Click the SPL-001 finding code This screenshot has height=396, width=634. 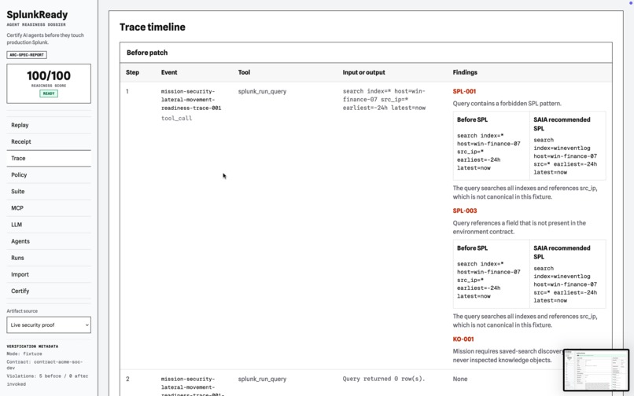(464, 91)
